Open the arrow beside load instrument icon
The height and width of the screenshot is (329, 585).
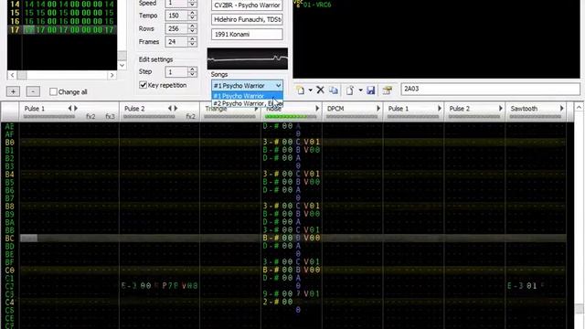[360, 90]
